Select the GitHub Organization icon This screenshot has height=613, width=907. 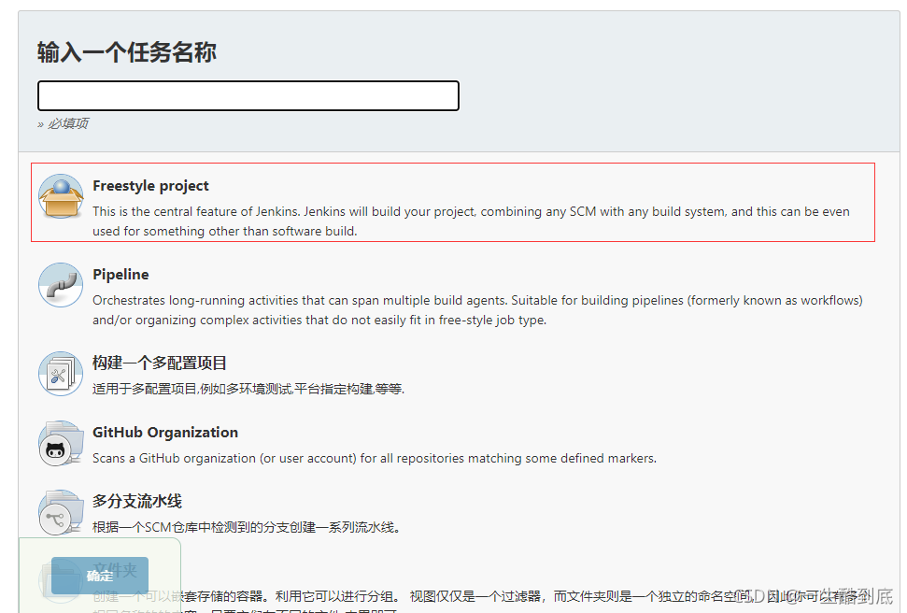point(61,444)
